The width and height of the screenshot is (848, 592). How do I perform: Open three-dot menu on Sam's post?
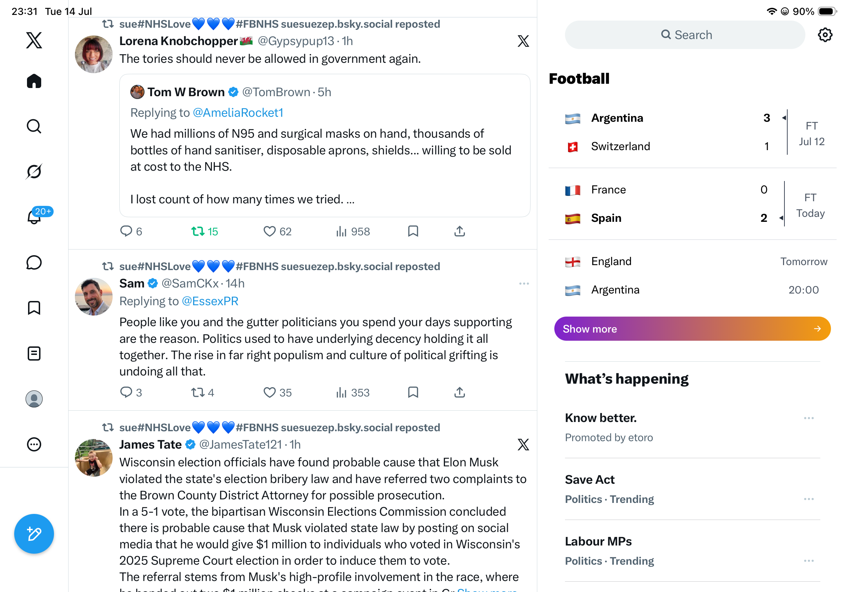(x=524, y=284)
